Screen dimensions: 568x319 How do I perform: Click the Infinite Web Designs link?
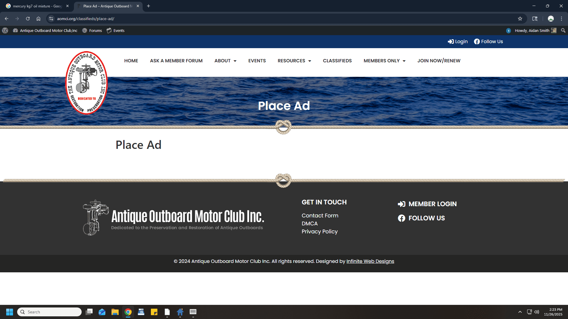coord(370,261)
